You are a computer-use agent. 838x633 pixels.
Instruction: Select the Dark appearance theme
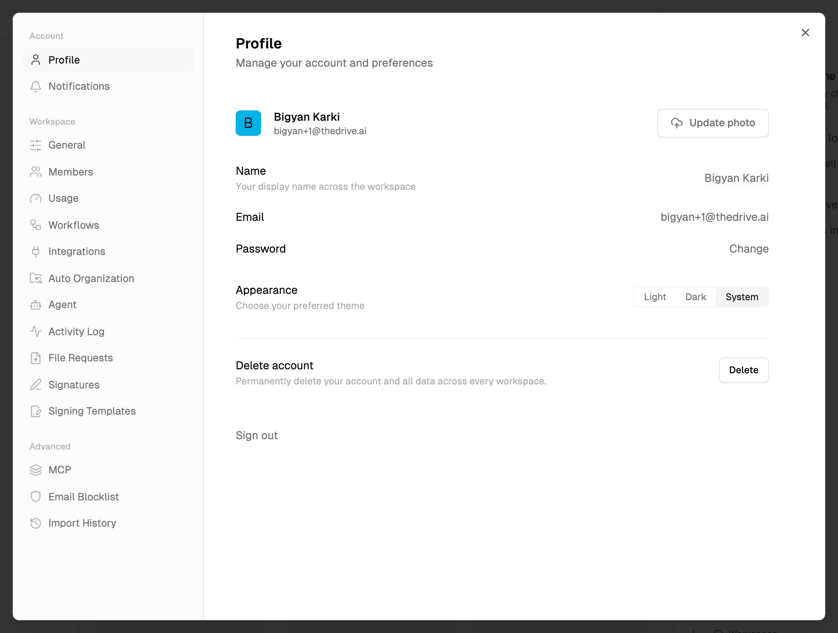click(696, 297)
